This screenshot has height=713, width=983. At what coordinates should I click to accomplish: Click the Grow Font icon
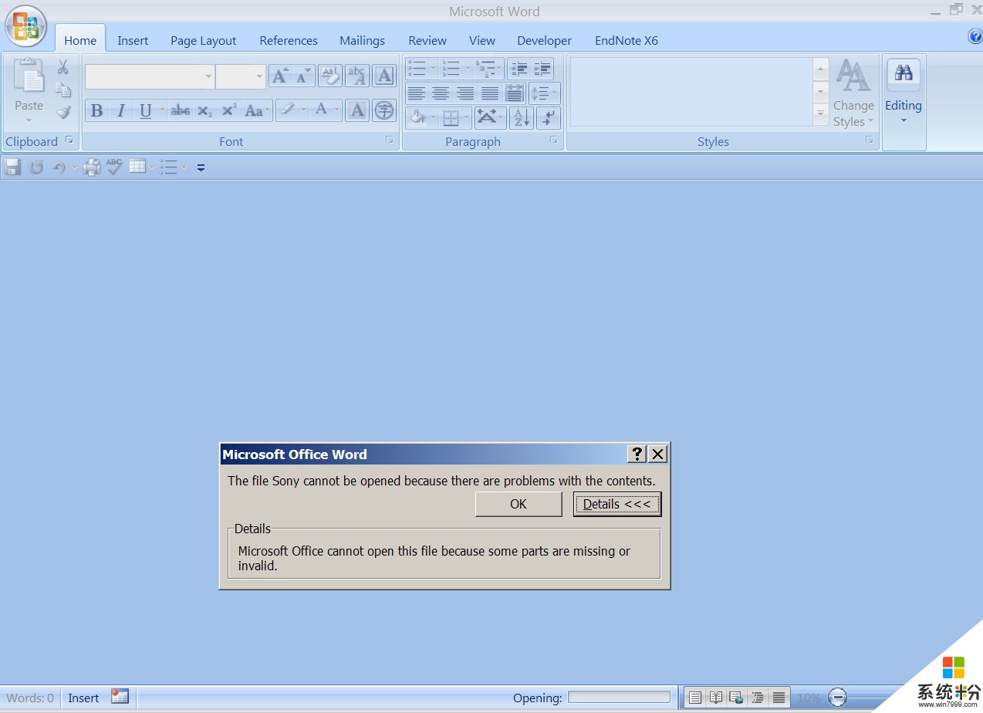[280, 76]
